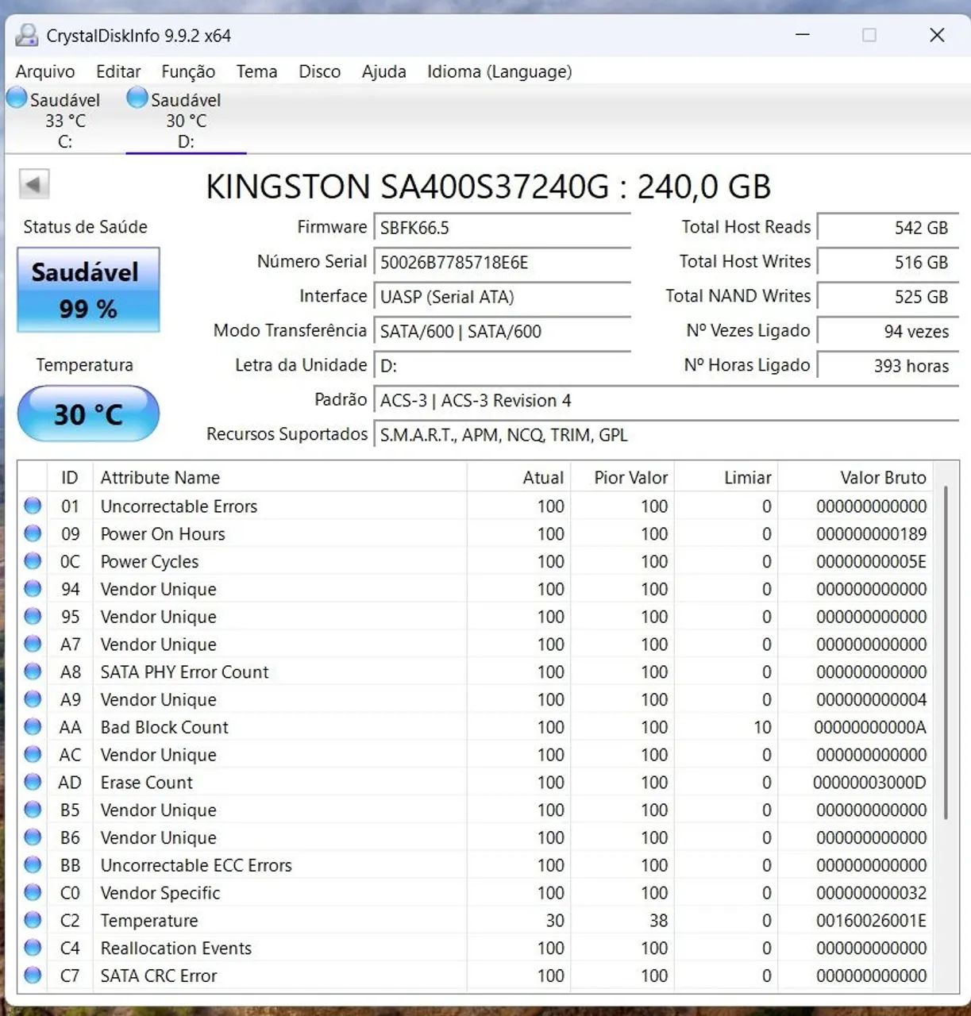The height and width of the screenshot is (1016, 971).
Task: Click the Atual column header
Action: [518, 478]
